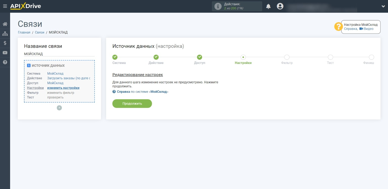Open the Справка link in help box
This screenshot has width=388, height=189.
tap(350, 29)
